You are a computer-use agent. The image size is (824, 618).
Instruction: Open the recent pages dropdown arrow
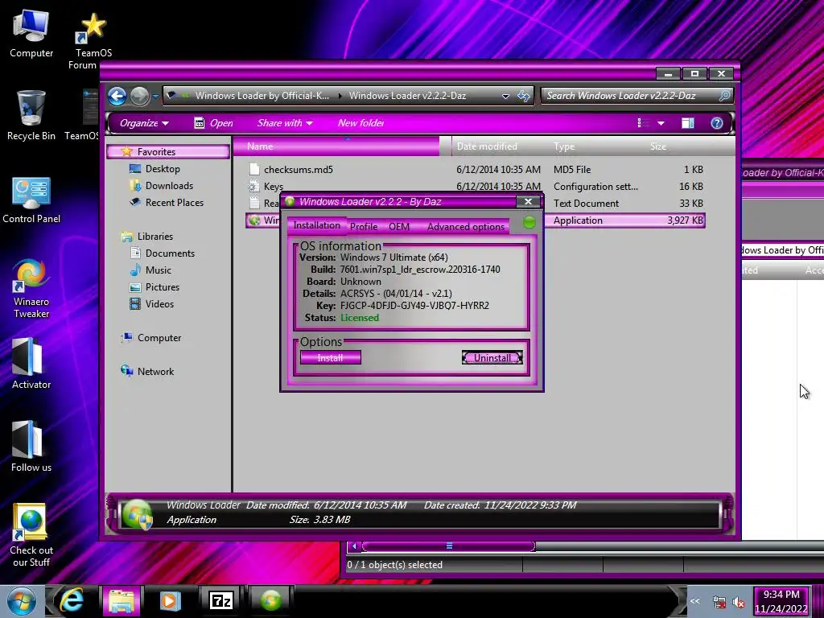pos(155,97)
